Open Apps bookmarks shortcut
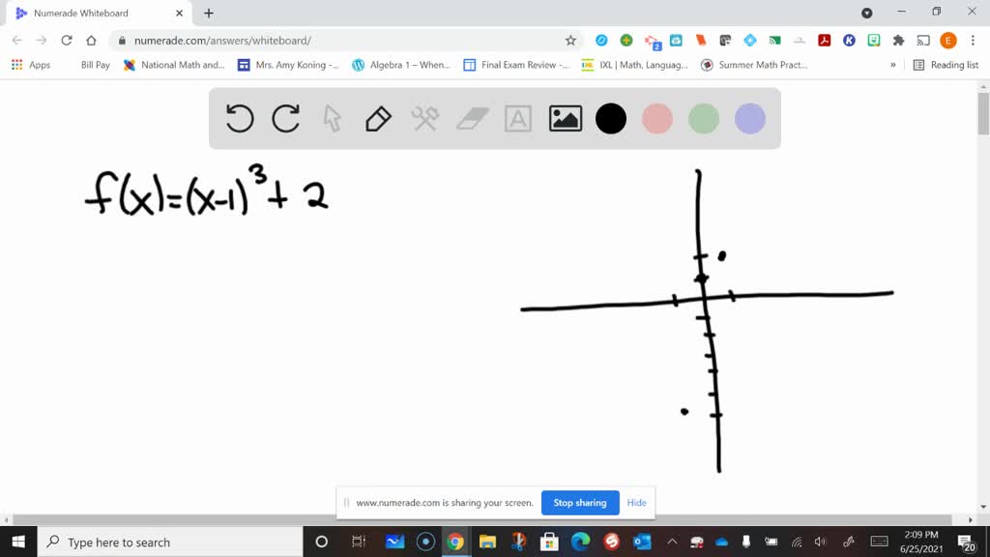 pos(30,65)
